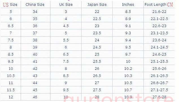179x102 pixels.
Task: Select Japan size 25.5 cell
Action: pos(97,61)
